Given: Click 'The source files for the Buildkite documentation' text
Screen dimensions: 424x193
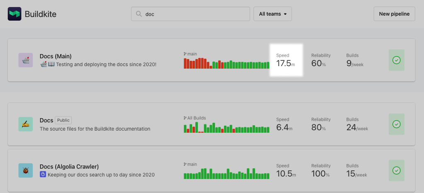Looking at the screenshot, I should point(95,129).
